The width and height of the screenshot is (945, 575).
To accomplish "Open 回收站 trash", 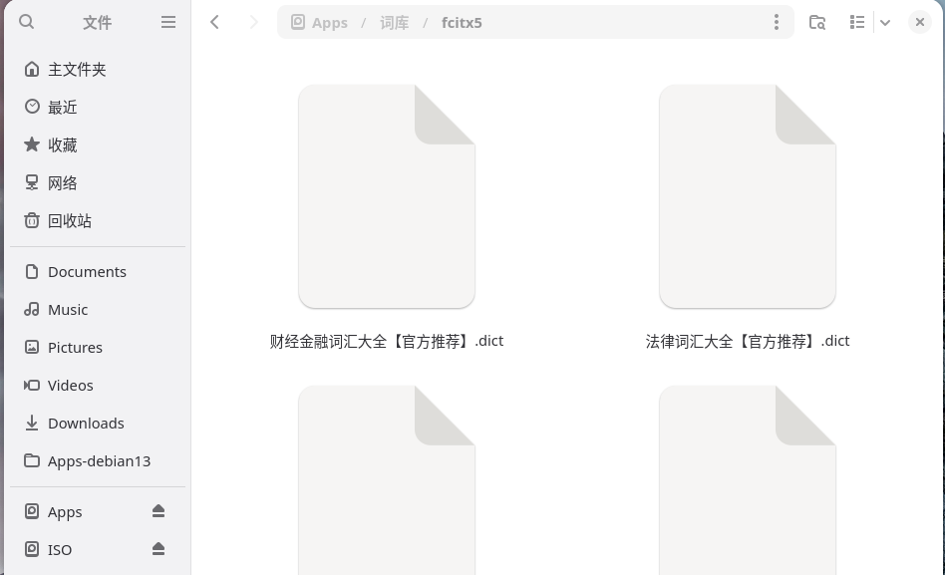I will [98, 220].
